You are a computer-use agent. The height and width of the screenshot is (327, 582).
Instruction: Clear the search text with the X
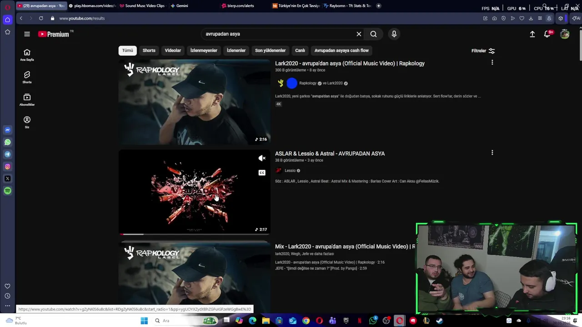[359, 34]
